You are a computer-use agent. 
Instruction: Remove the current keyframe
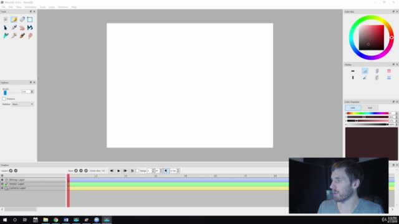pos(81,171)
